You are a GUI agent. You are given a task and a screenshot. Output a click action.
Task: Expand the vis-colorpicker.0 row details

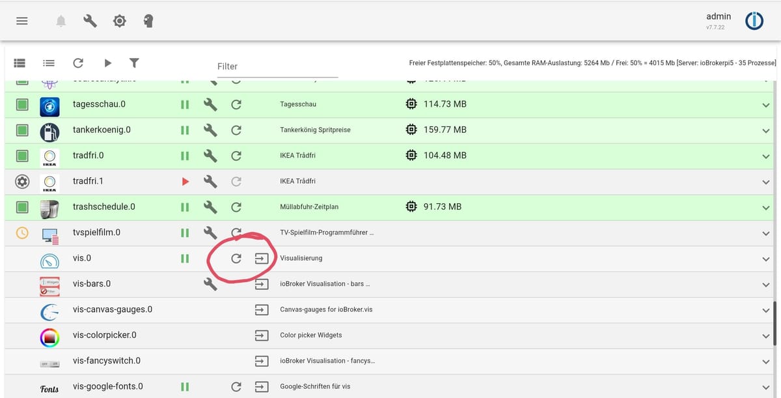tap(766, 335)
